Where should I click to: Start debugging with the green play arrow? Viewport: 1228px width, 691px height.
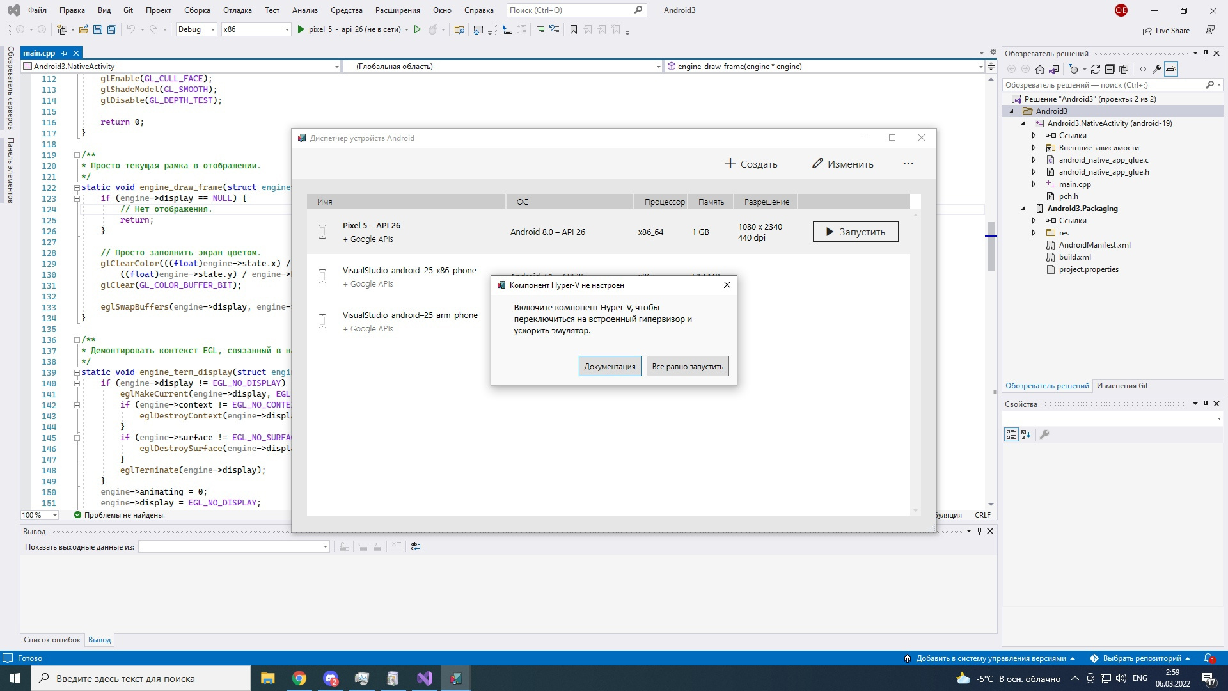[x=301, y=29]
